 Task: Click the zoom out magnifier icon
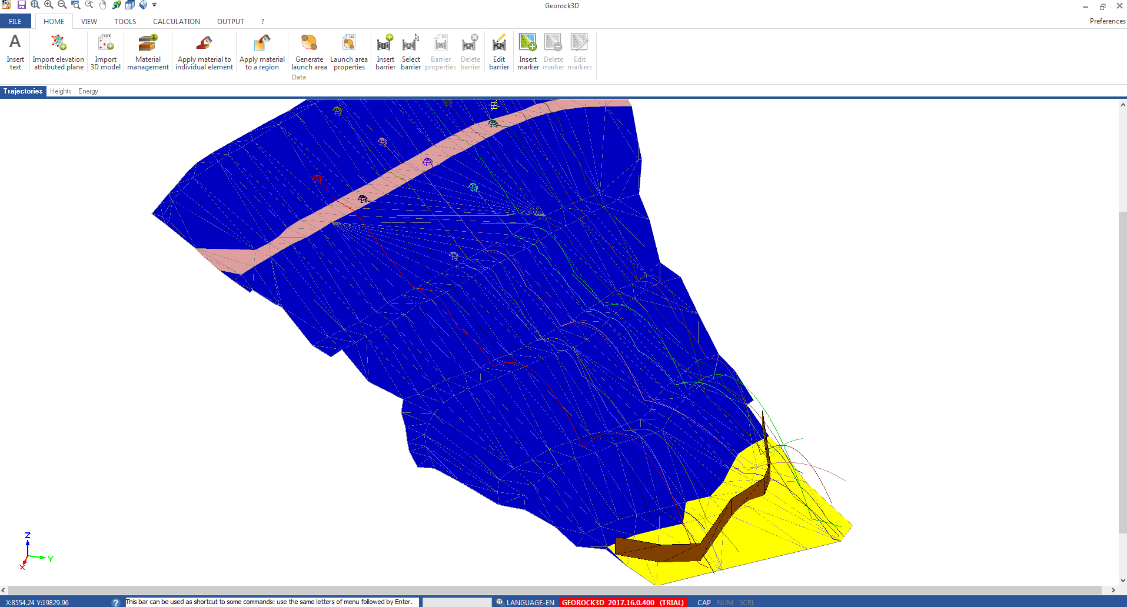[62, 5]
